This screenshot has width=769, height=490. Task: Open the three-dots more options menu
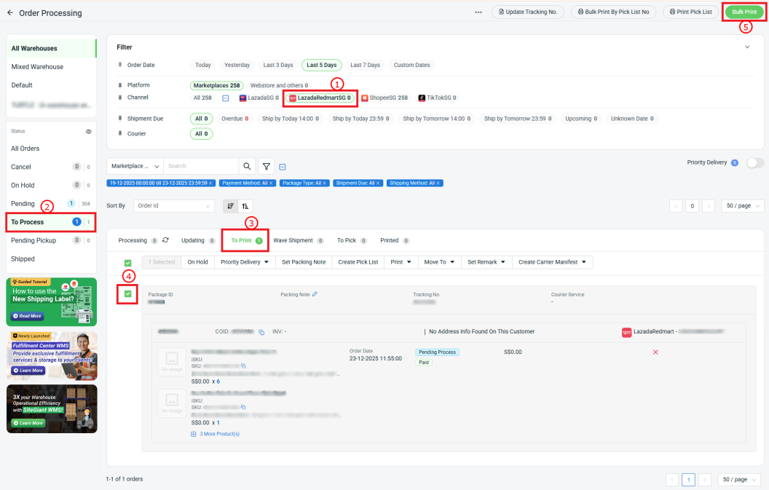[478, 12]
